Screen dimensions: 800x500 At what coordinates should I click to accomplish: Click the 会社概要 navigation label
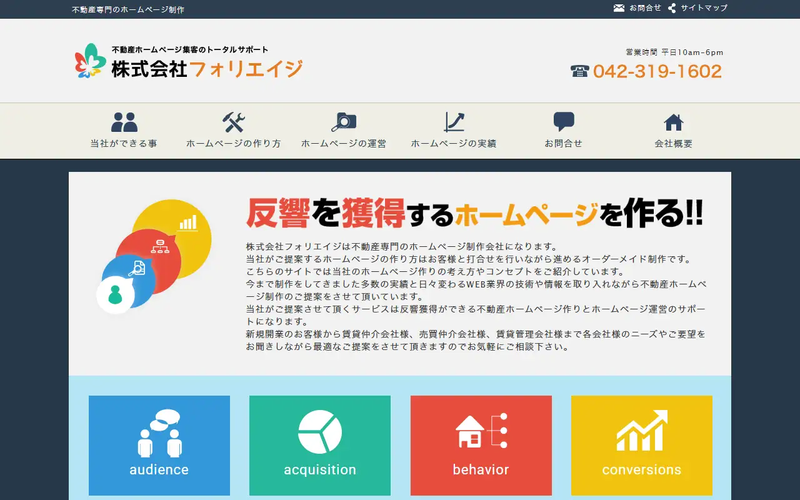[674, 144]
